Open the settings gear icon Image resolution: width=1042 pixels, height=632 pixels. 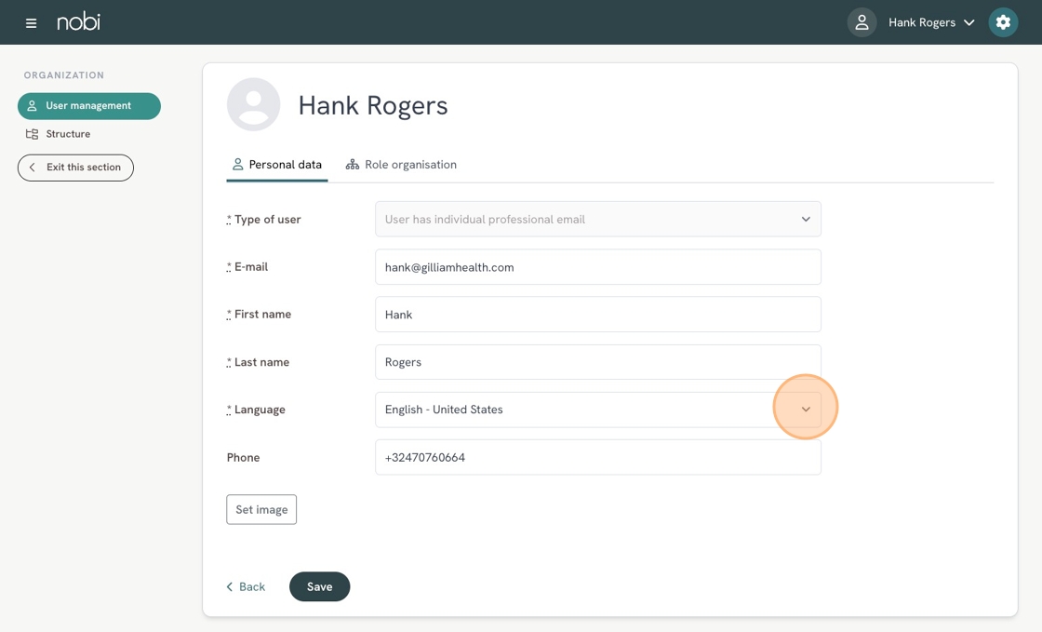pyautogui.click(x=1003, y=22)
